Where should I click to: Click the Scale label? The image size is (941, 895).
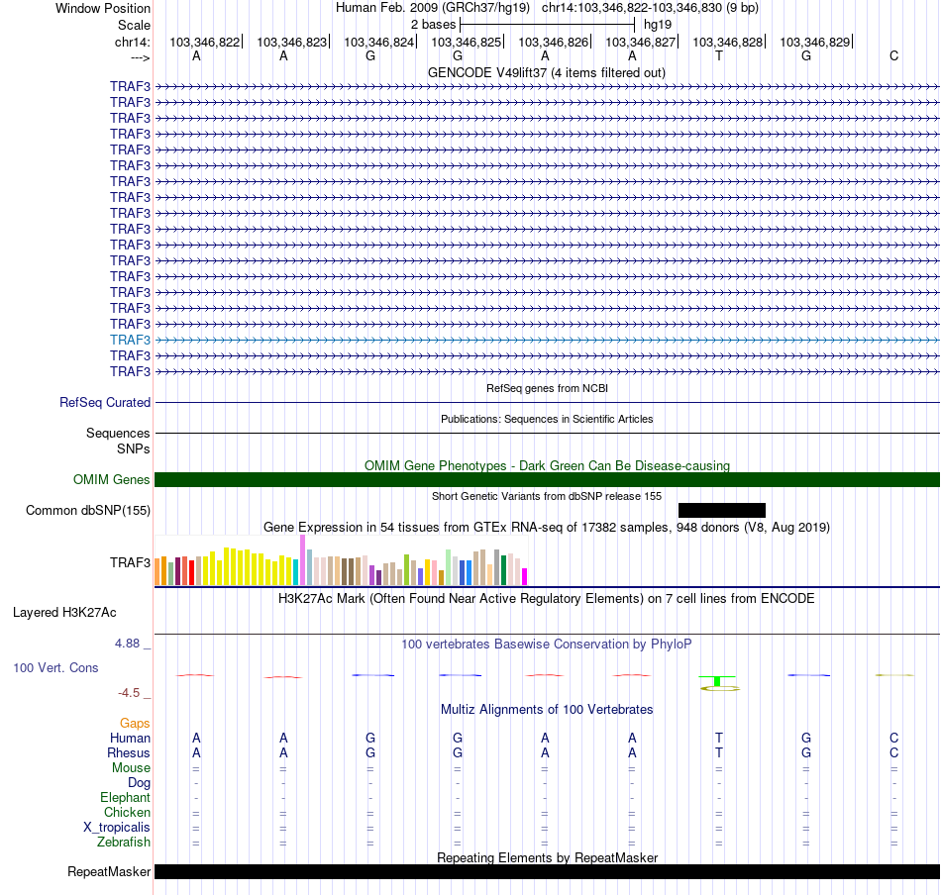click(134, 25)
